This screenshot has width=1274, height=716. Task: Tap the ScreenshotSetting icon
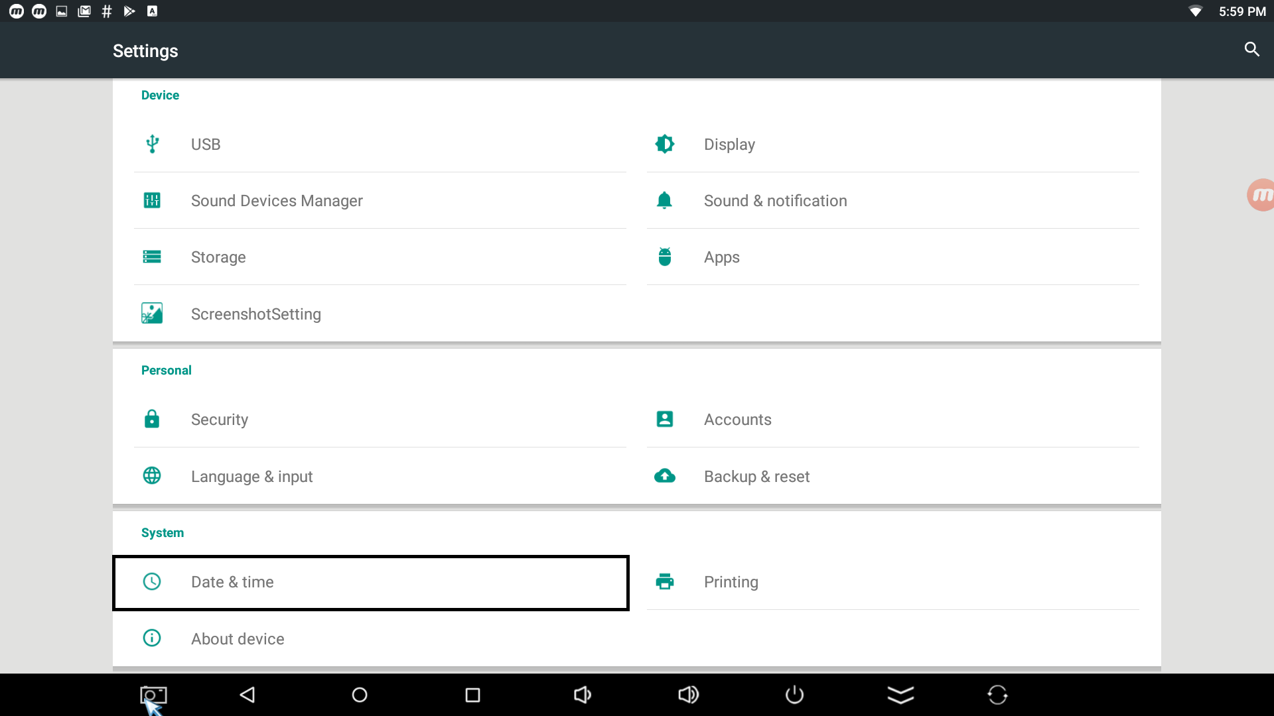[152, 314]
